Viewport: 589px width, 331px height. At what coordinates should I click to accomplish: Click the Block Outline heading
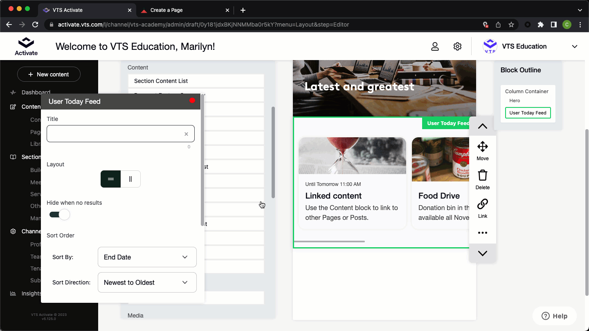(x=521, y=70)
